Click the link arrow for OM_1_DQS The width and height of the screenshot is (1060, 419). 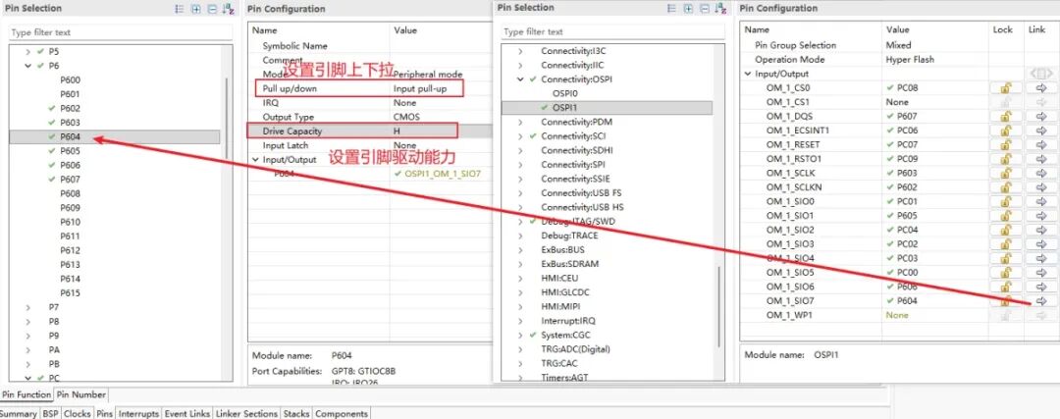pos(1041,116)
